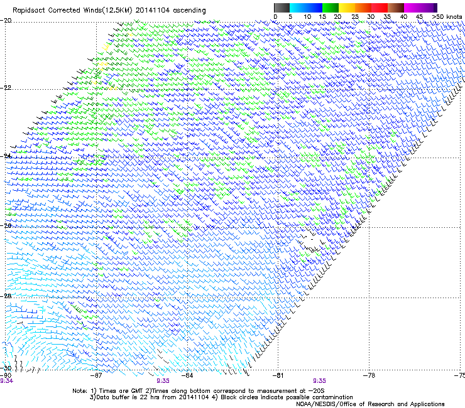Viewport: 465px width, 408px height.
Task: Click the magenta 40-45 knots legend swatch
Action: 412,8
